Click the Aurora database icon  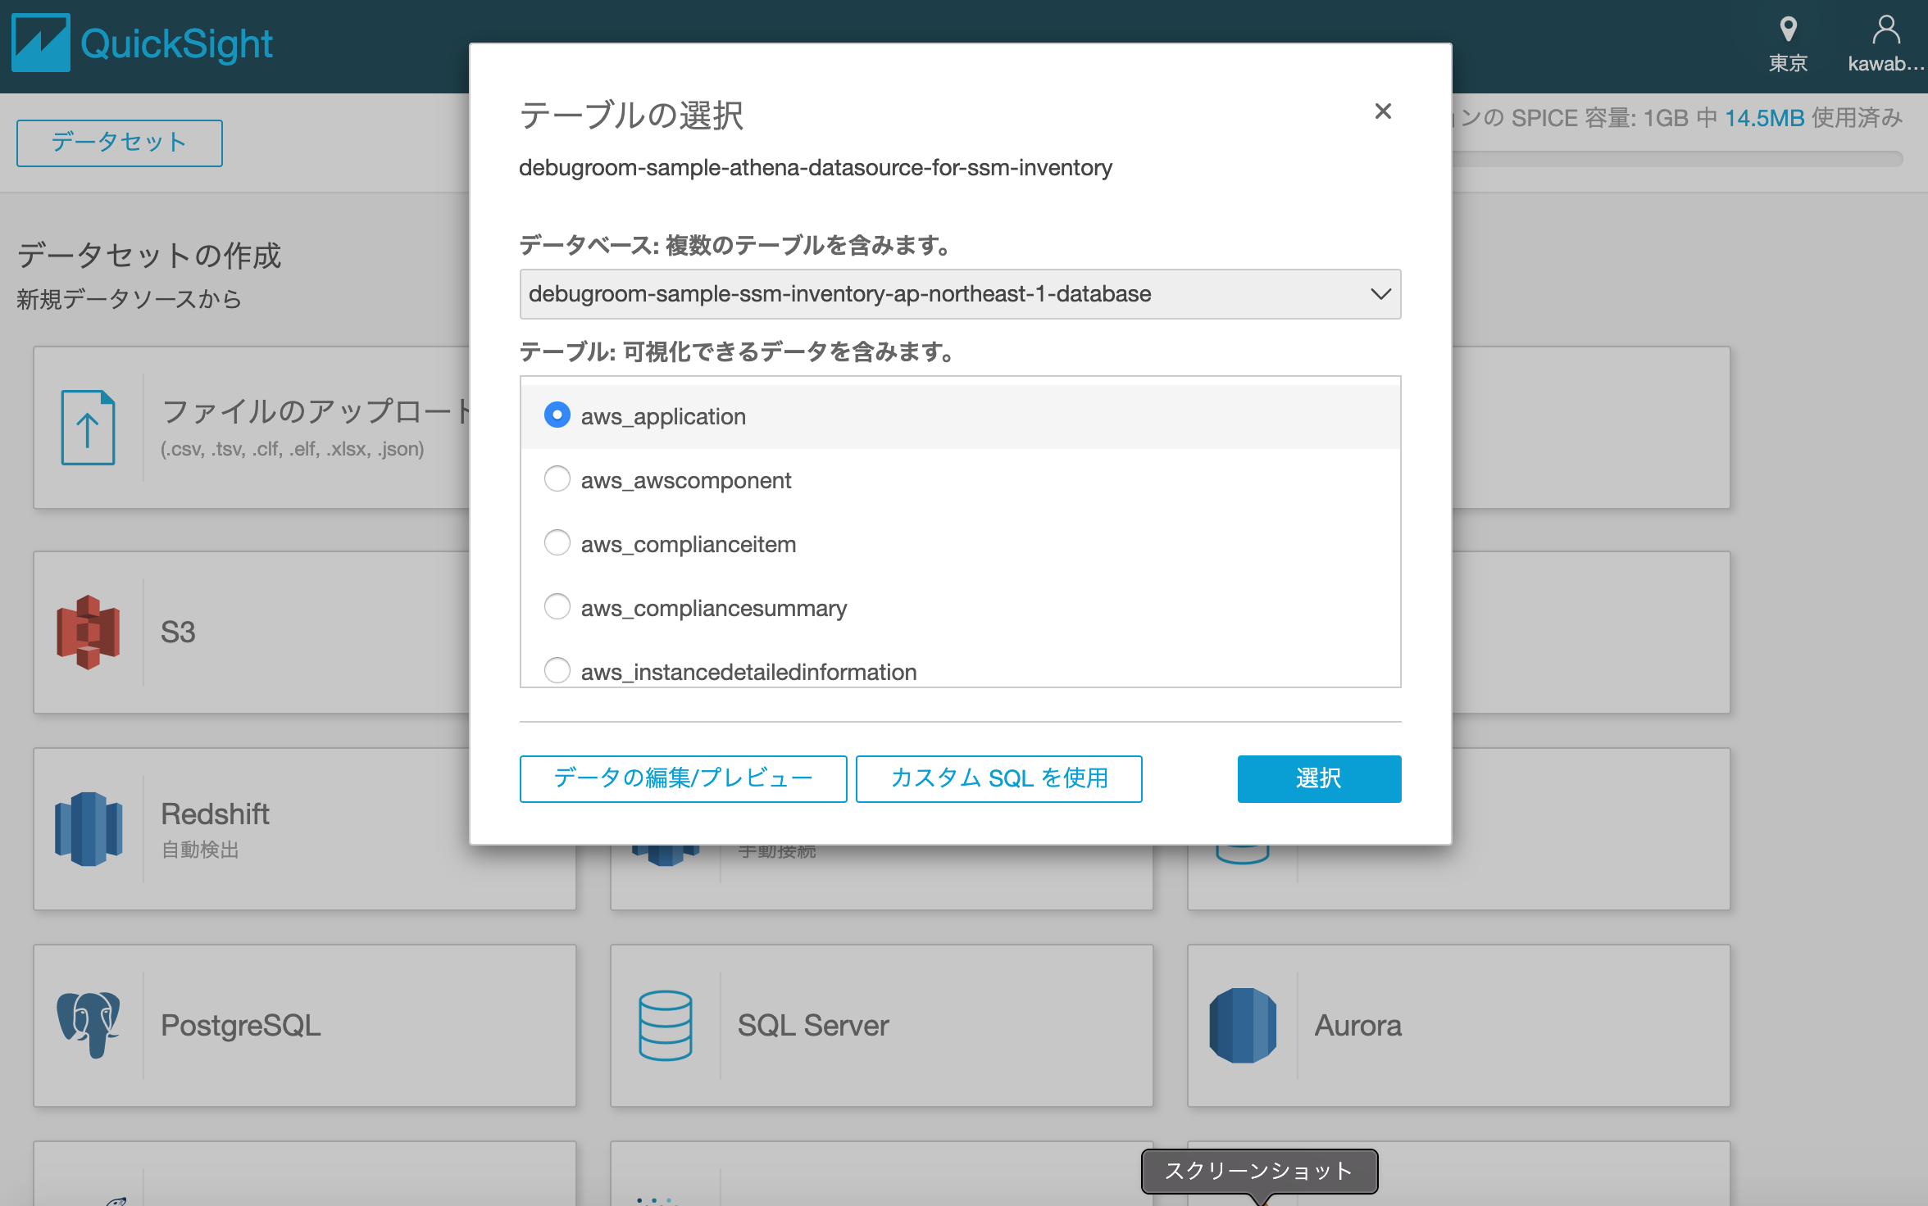tap(1242, 1026)
